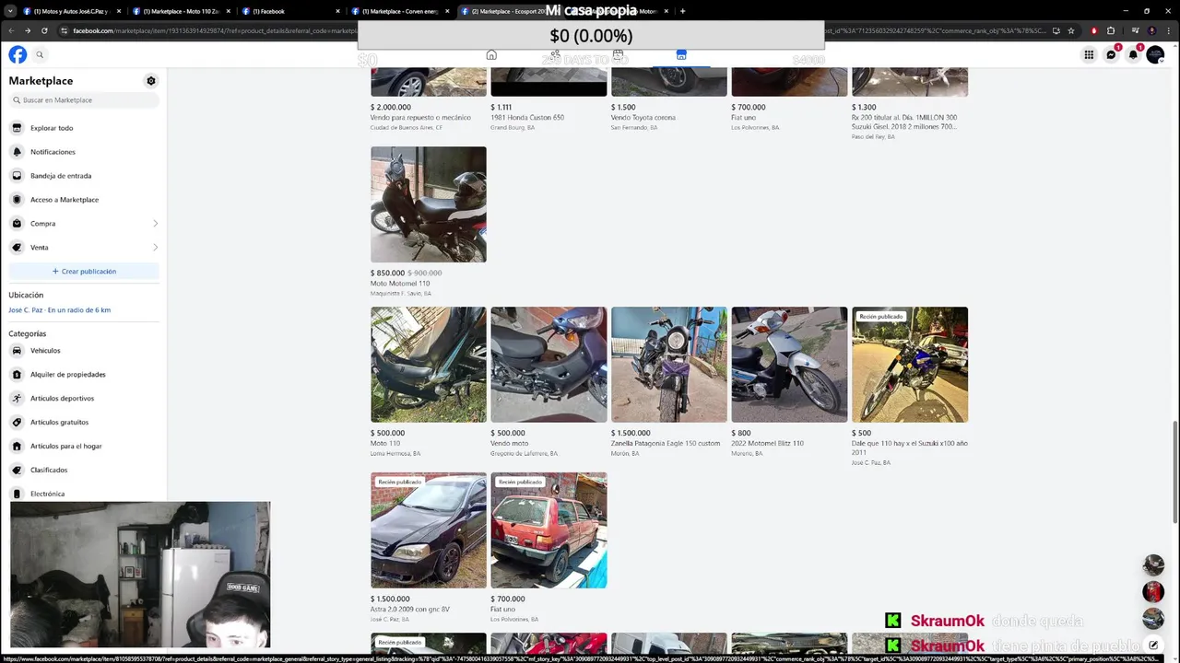Click the Buscar en Marketplace search field
Screen dimensions: 1180x663
coord(84,100)
